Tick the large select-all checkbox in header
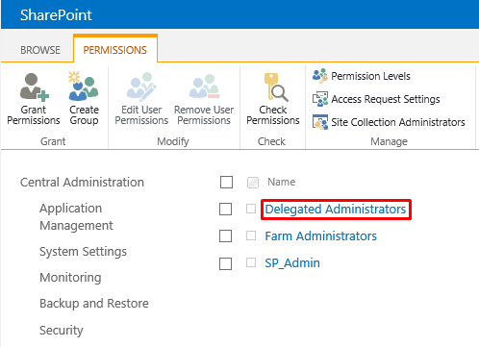This screenshot has width=479, height=347. click(x=226, y=183)
